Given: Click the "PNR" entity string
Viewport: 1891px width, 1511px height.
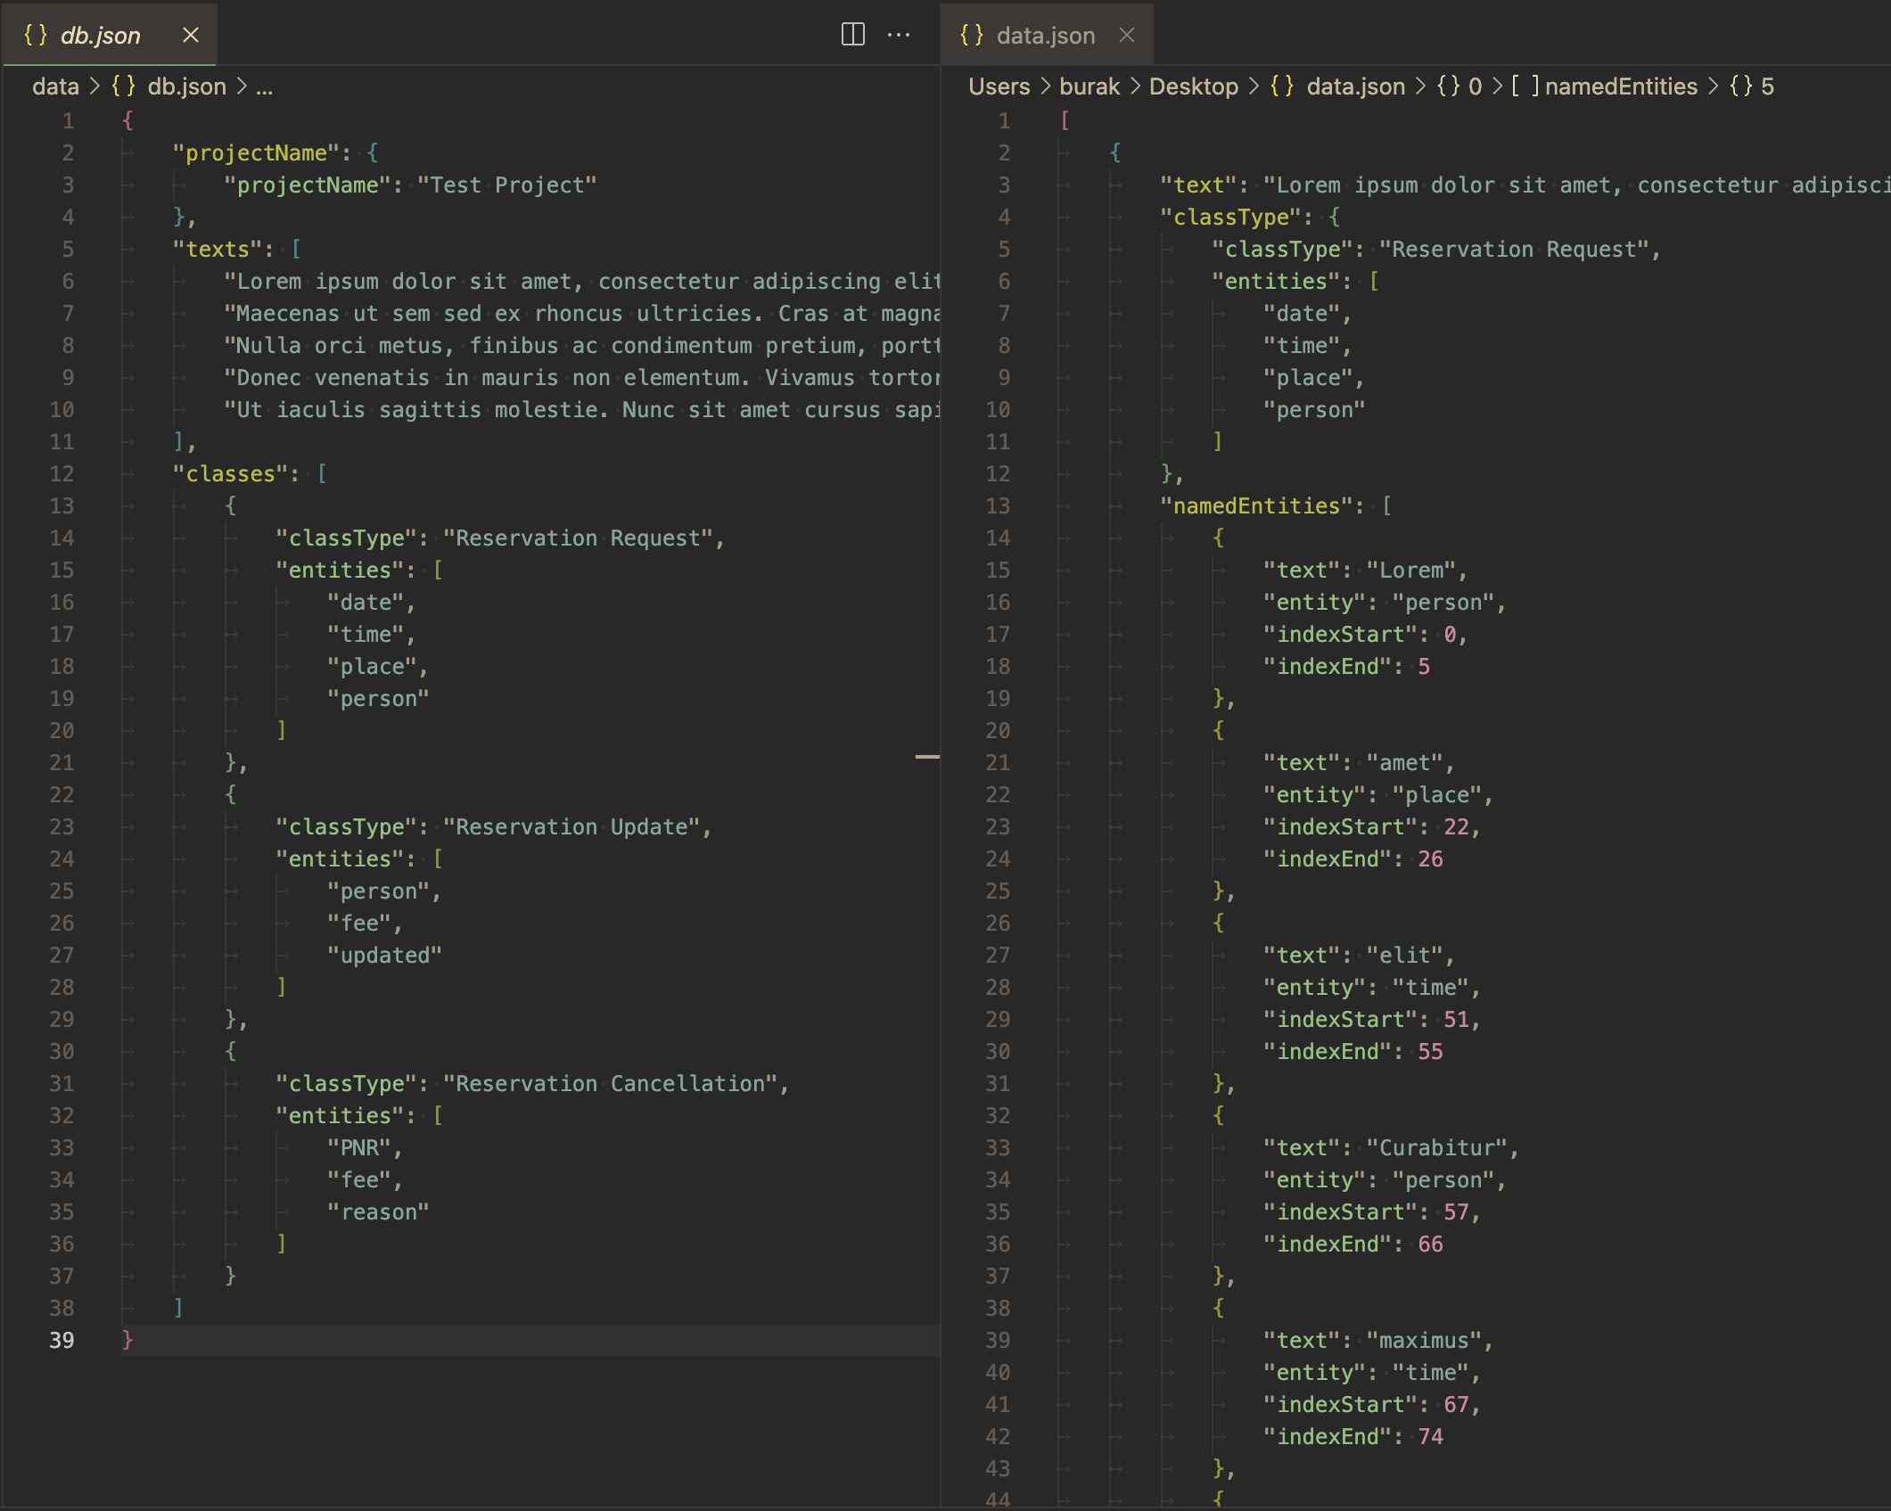Looking at the screenshot, I should (359, 1147).
